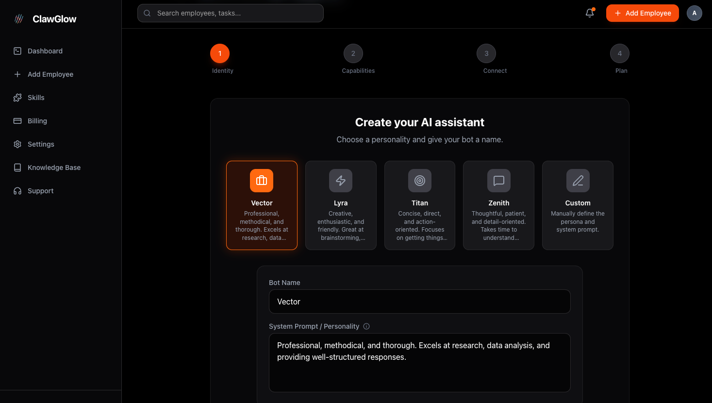Go to step 4 Plan circle
The image size is (712, 403).
(620, 53)
